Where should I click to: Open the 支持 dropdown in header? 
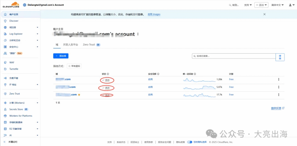(248, 5)
